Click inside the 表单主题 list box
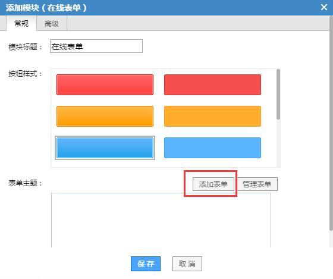This screenshot has height=279, width=333. click(161, 220)
